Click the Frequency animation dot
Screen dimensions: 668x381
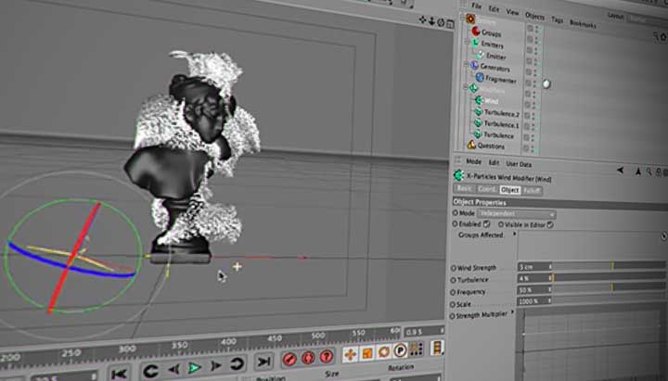(454, 292)
